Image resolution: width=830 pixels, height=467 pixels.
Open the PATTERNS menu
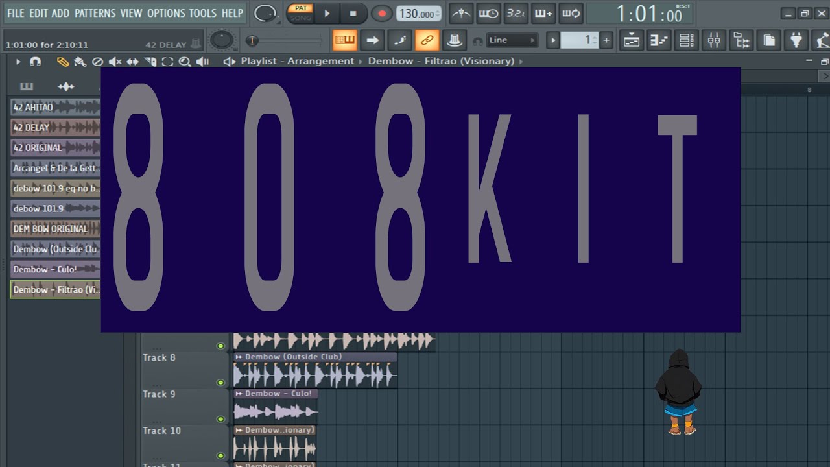tap(95, 13)
